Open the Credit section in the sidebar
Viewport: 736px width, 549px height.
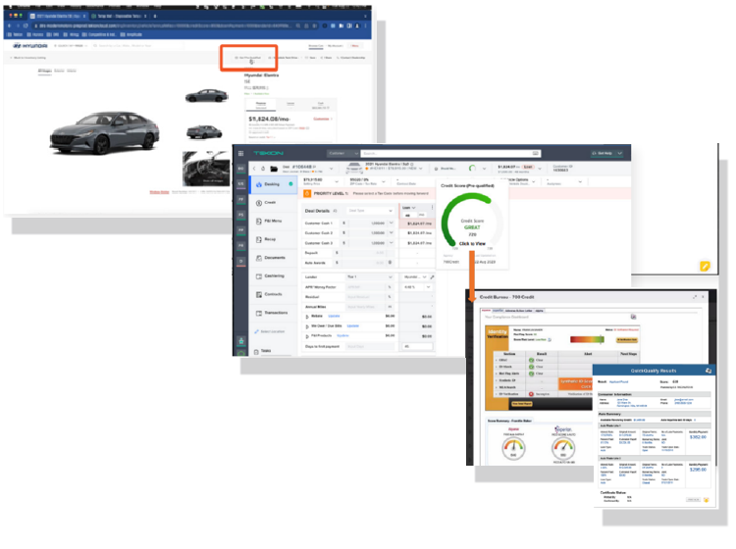point(273,203)
